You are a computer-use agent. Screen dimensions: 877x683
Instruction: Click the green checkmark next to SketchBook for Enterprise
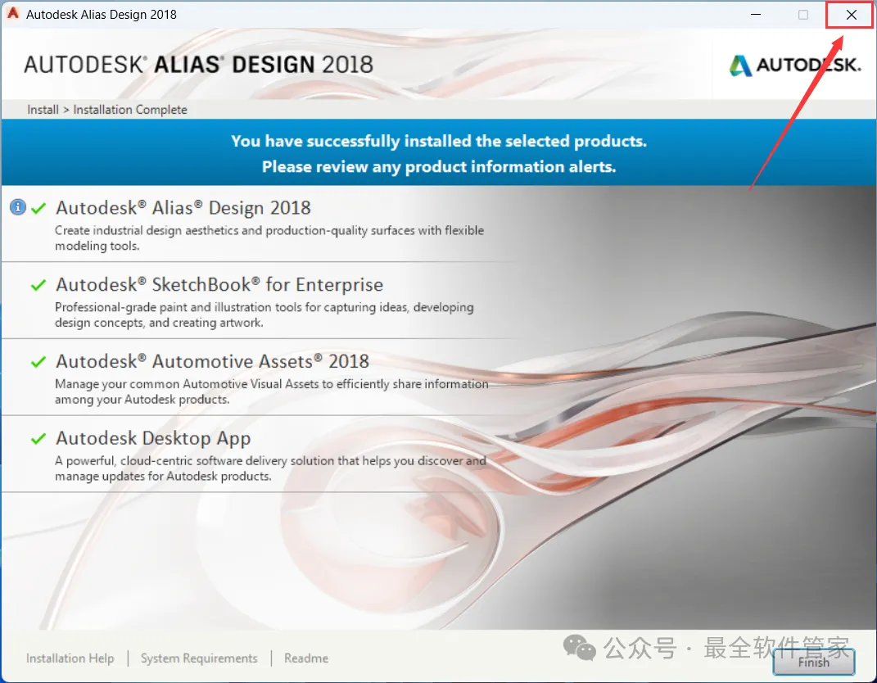38,285
